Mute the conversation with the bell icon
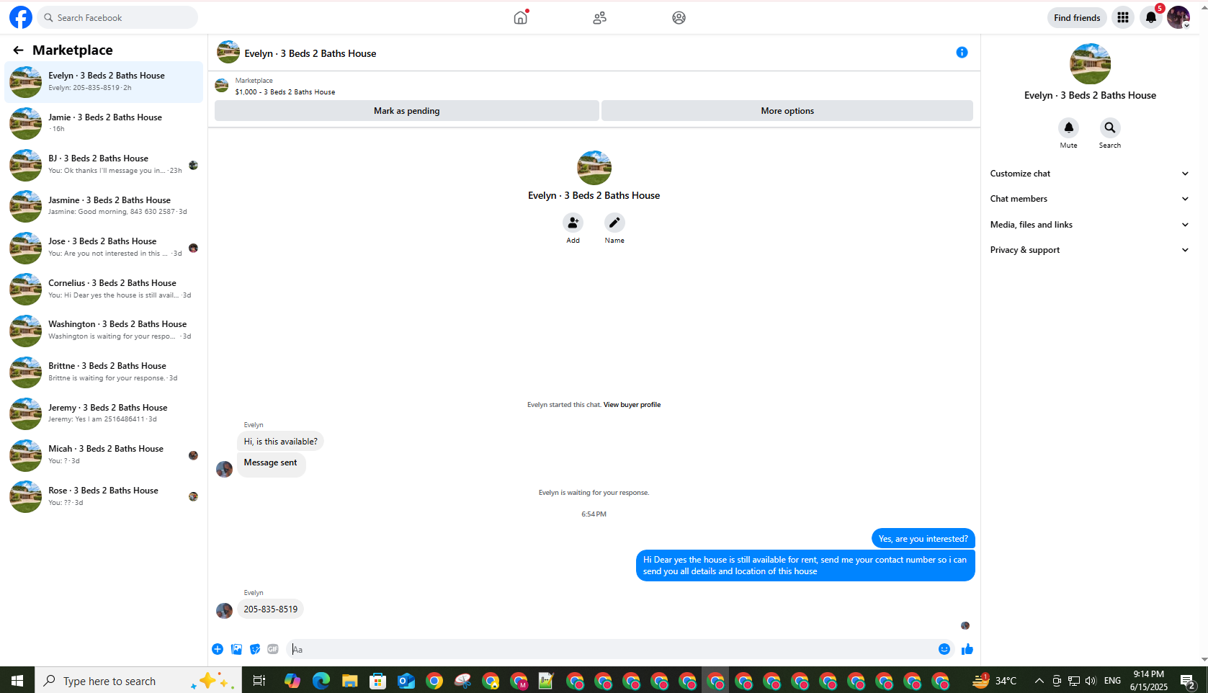 click(1068, 128)
